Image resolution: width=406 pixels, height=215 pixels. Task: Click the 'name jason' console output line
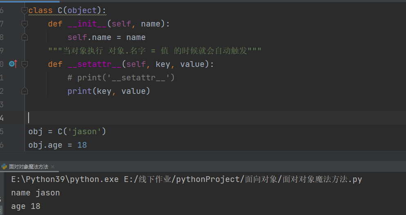[x=36, y=193]
